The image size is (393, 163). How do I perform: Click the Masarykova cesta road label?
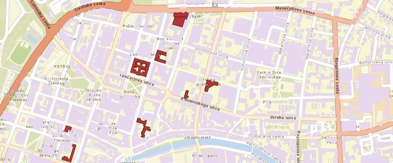click(x=295, y=10)
